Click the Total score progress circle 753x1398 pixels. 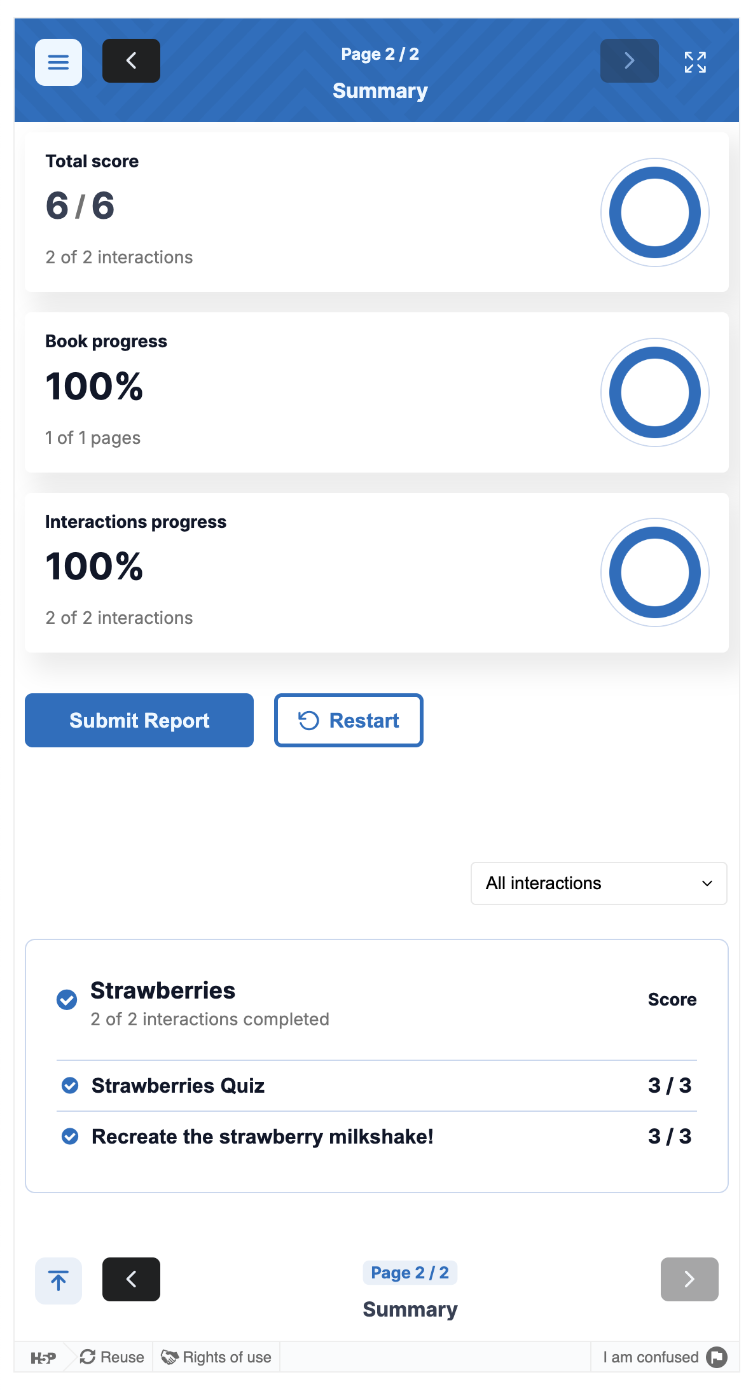point(654,212)
